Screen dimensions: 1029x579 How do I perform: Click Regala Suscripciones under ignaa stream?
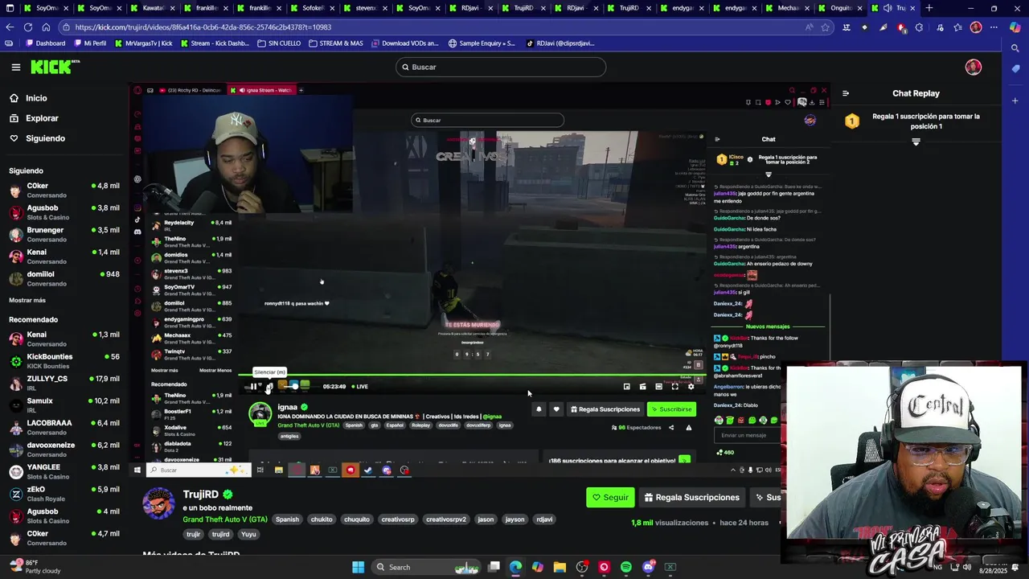[x=605, y=409]
